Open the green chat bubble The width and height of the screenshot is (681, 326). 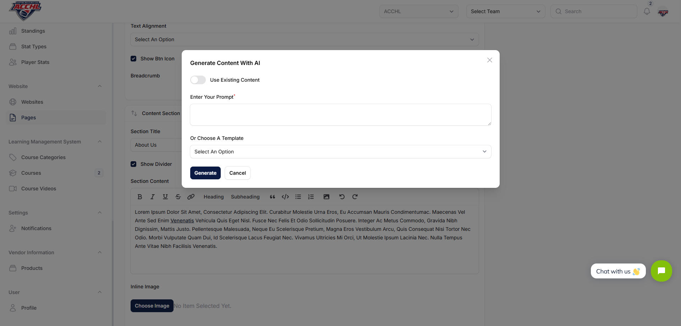point(661,271)
